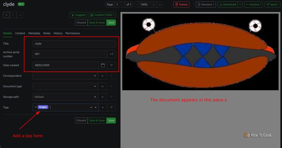Click the bottom Save & close button

pyautogui.click(x=97, y=121)
